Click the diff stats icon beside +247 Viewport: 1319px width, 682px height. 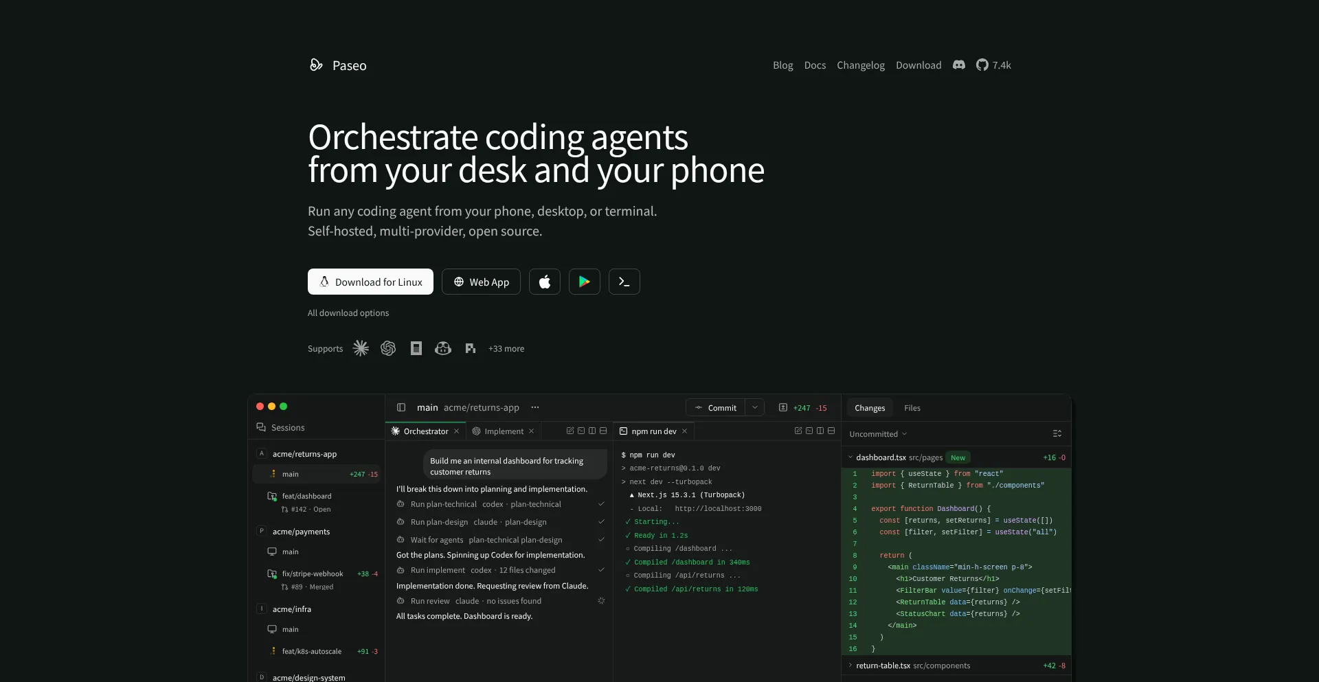[783, 407]
